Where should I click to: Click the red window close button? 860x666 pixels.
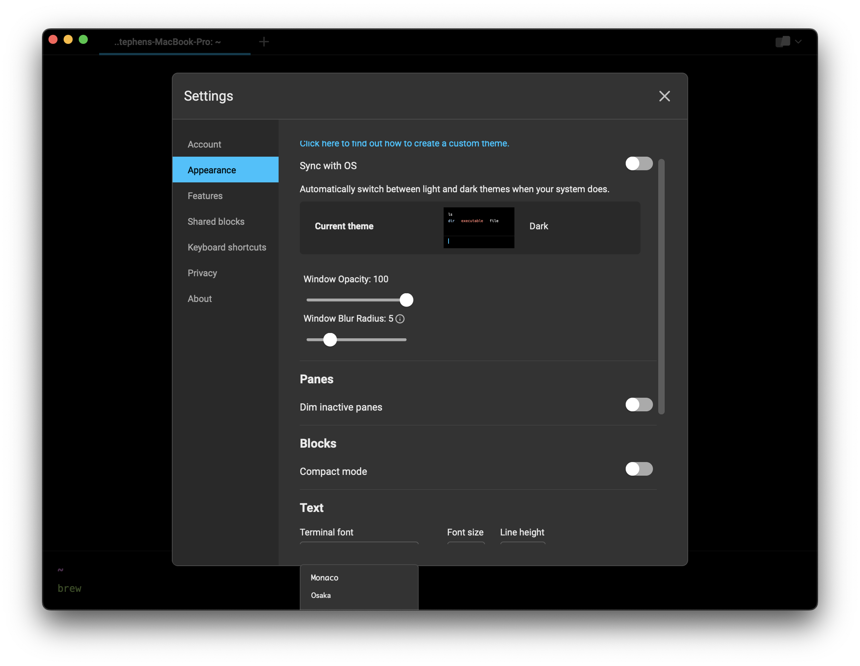click(x=53, y=40)
